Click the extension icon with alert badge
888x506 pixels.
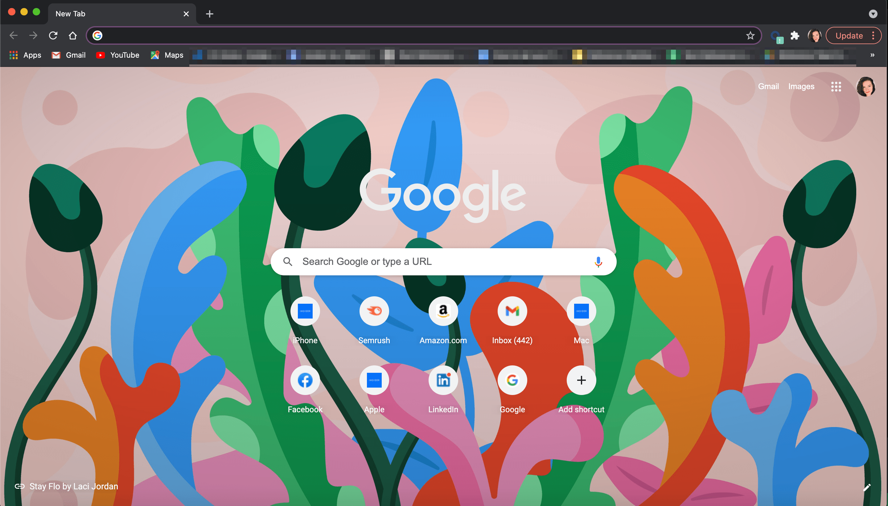tap(776, 36)
